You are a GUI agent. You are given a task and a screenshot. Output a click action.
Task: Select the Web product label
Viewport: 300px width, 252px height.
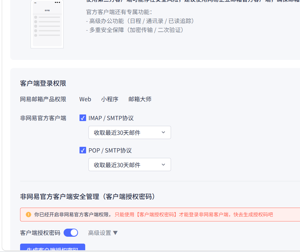click(85, 99)
